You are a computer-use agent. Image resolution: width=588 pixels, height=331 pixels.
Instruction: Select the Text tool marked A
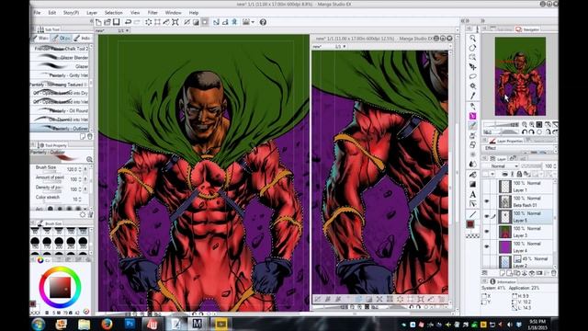(x=472, y=194)
